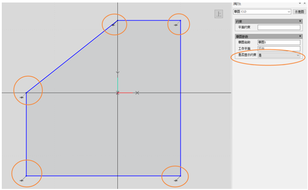Click the Y axis arrow marker above origin

click(118, 72)
